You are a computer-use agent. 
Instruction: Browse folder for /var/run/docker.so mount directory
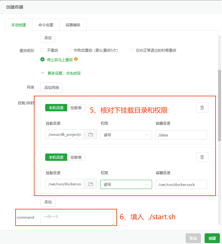pyautogui.click(x=91, y=184)
